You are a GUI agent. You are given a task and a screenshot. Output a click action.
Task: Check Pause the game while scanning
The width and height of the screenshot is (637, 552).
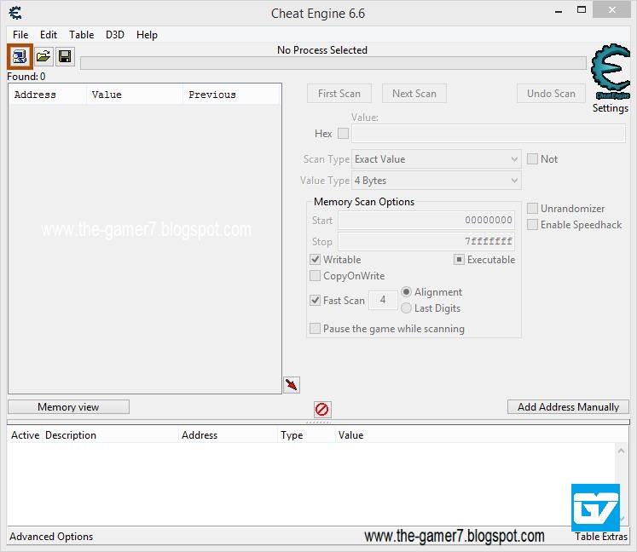(315, 328)
